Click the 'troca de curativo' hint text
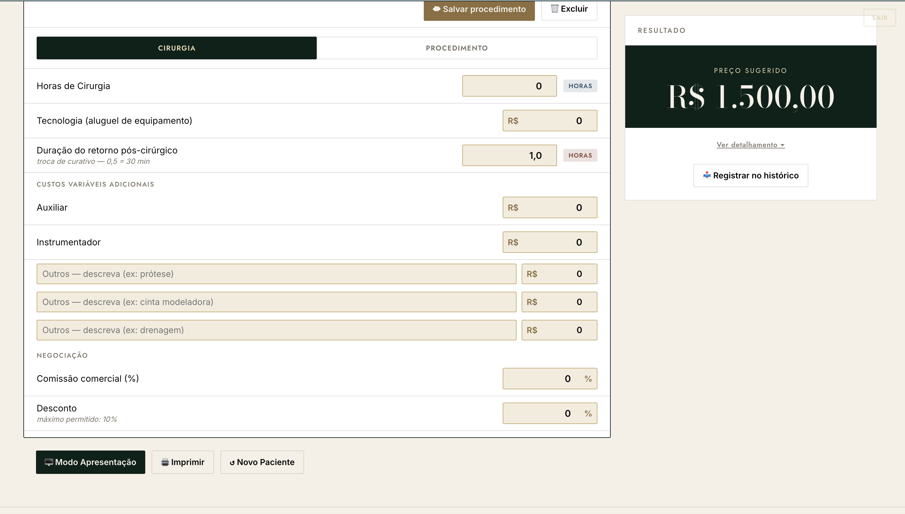Screen dimensions: 905x514 93,161
